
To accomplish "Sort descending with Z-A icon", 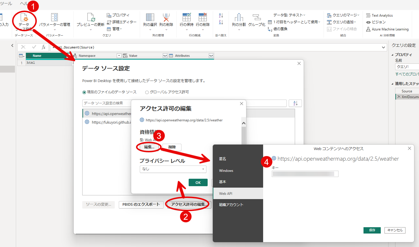I will [221, 22].
